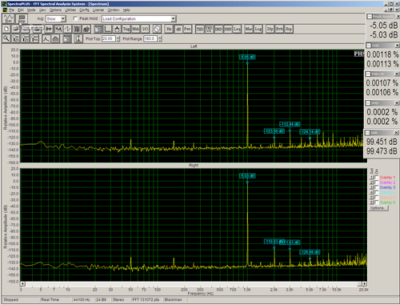The width and height of the screenshot is (400, 305).
Task: Click the Left channel -5.05 dB peak marker label
Action: pos(247,57)
